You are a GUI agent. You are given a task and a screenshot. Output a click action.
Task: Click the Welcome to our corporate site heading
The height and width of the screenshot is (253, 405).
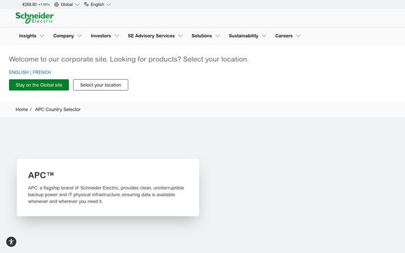coord(129,60)
